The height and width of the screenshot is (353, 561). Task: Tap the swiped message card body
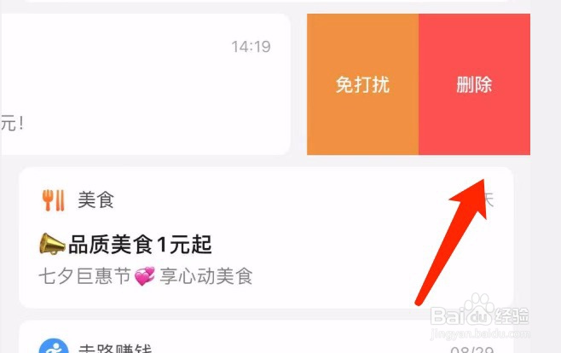tap(145, 84)
